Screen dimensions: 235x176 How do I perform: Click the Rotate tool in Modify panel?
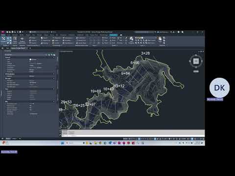[113, 38]
